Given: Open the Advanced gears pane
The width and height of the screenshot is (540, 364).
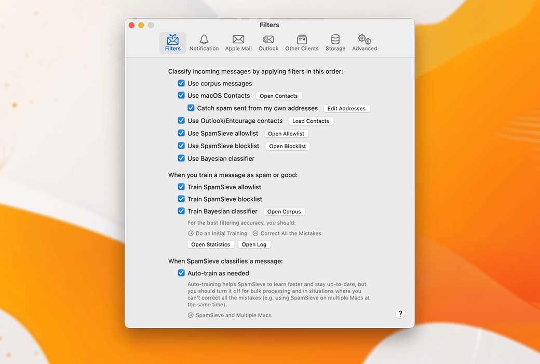Looking at the screenshot, I should (x=365, y=43).
